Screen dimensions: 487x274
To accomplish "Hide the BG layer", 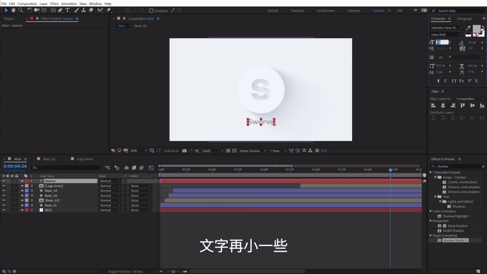I will click(x=4, y=210).
